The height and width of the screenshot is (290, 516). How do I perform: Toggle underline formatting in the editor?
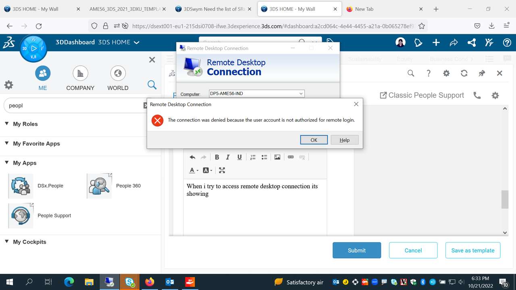coord(239,157)
